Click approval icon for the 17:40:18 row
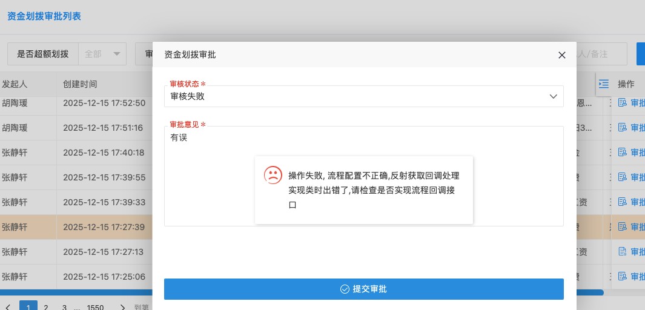Screen dimensions: 645x310 tap(623, 153)
